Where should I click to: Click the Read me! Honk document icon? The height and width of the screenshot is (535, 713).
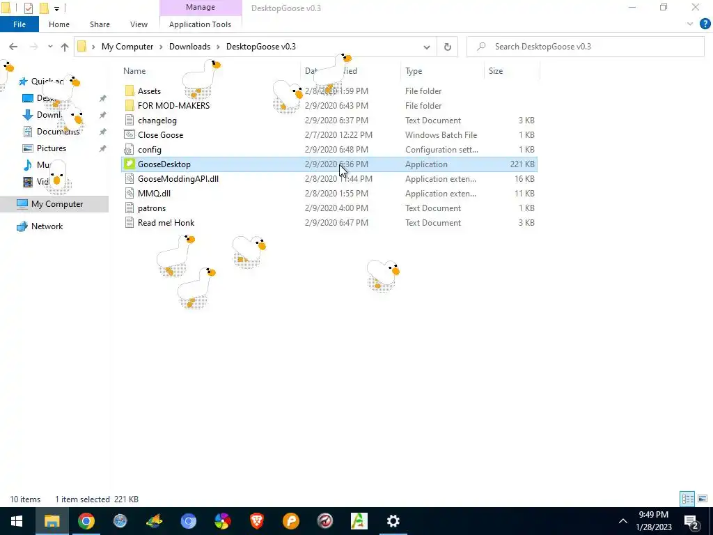[x=130, y=222]
